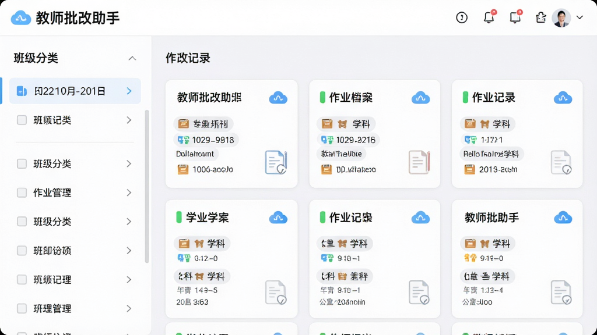597x335 pixels.
Task: Click the blue icon in the 印2210月-201日 row
Action: 22,91
